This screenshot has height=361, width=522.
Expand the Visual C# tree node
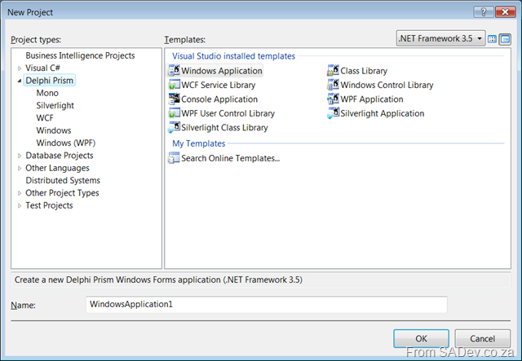20,68
